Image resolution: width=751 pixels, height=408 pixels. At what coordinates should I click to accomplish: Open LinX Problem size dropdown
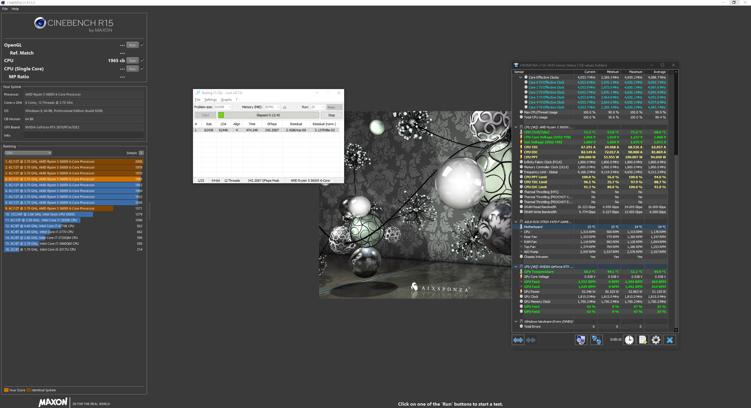point(230,107)
